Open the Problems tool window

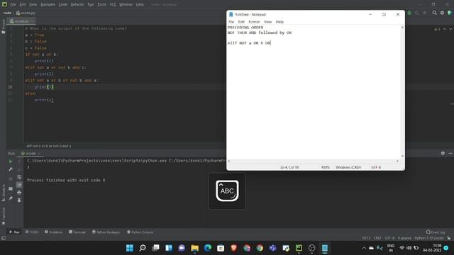[54, 232]
